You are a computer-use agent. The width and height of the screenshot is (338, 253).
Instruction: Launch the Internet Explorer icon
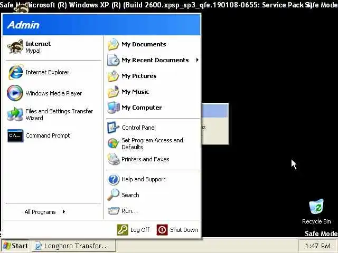[x=15, y=72]
